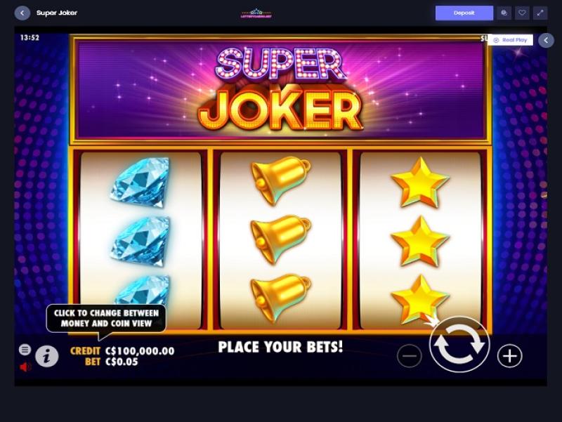Spin the reels with circular arrows button
This screenshot has height=422, width=562.
click(459, 345)
